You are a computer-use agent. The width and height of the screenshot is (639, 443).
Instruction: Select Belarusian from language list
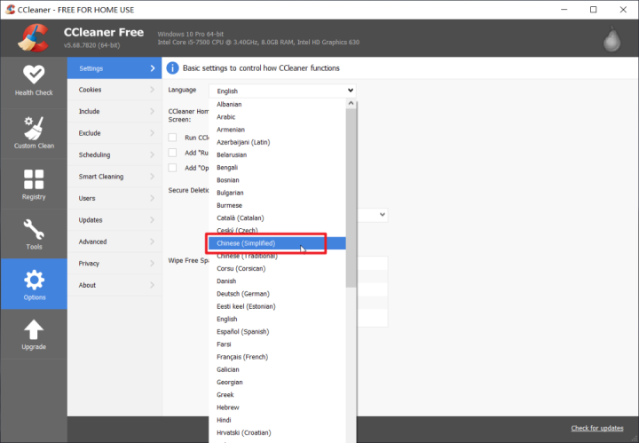click(x=277, y=154)
